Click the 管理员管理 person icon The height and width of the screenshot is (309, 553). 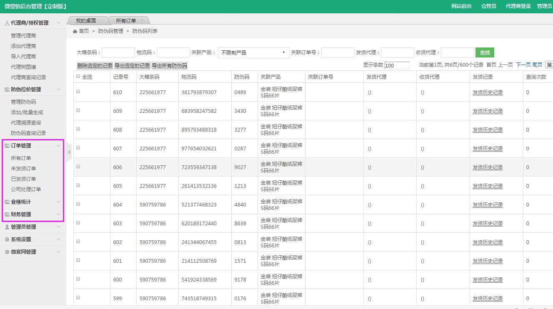(7, 227)
